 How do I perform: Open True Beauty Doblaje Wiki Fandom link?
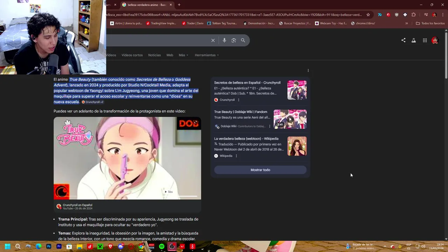click(x=240, y=112)
